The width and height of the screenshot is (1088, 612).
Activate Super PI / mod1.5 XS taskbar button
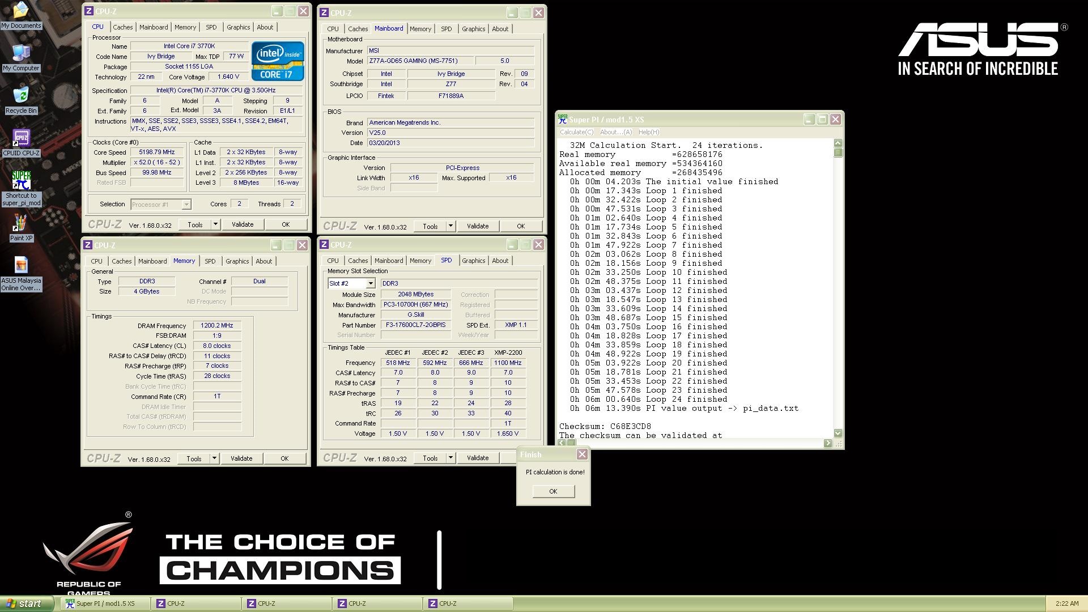(105, 603)
